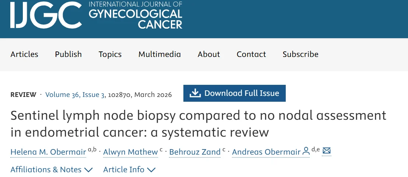Open author Andreas Obermair link

(x=266, y=152)
